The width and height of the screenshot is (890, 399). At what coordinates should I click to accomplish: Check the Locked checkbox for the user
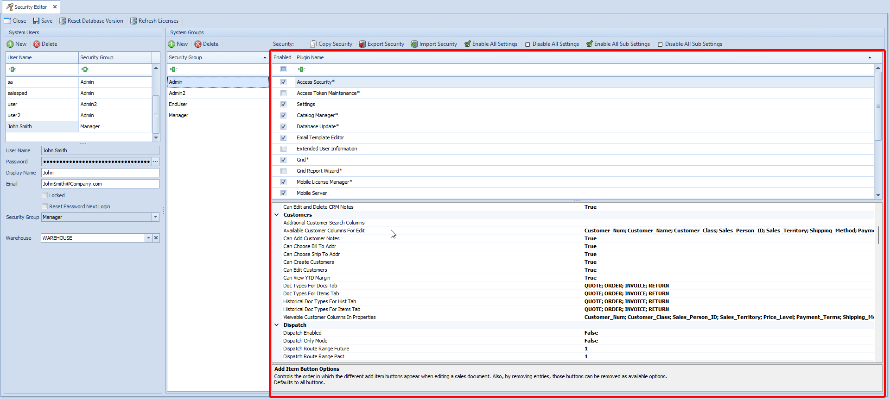point(45,195)
